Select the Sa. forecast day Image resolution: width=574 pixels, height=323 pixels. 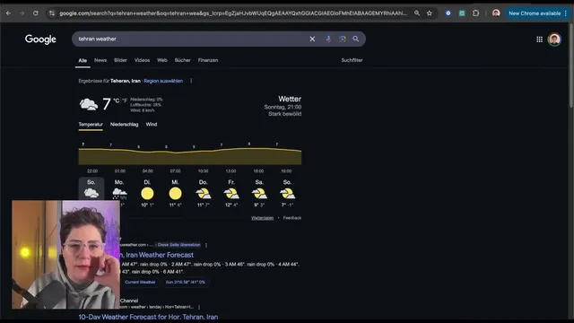click(x=259, y=193)
